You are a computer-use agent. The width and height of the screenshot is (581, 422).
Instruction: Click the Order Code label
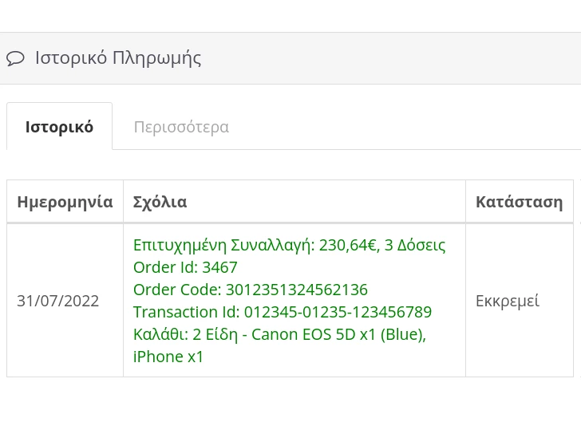click(x=176, y=290)
